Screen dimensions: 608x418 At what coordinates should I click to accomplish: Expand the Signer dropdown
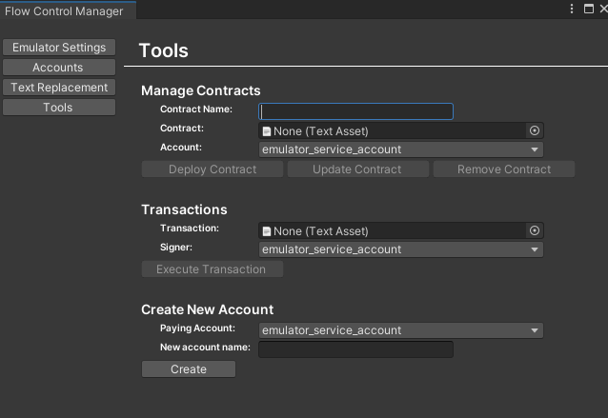(x=400, y=249)
